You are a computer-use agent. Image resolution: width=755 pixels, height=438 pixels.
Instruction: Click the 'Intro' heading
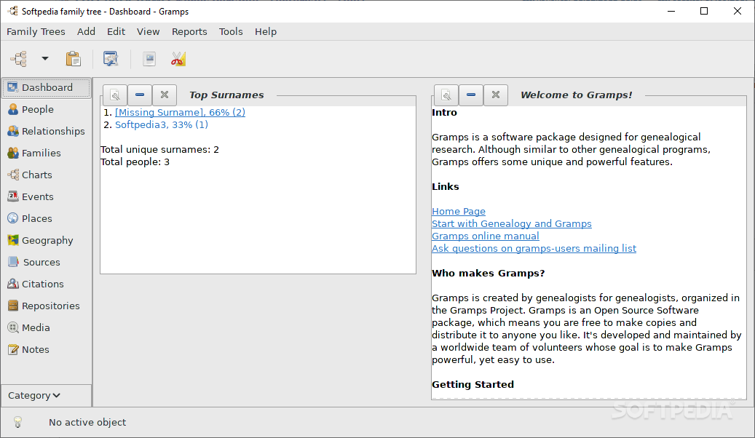pos(444,113)
